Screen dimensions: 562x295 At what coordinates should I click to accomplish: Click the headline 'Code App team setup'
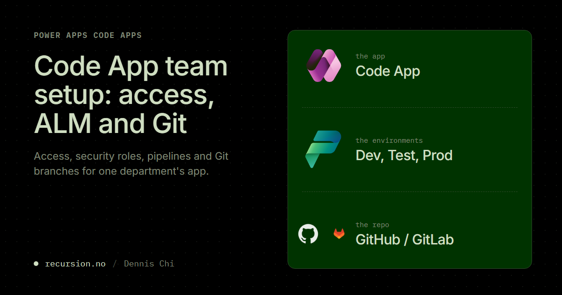pyautogui.click(x=131, y=95)
